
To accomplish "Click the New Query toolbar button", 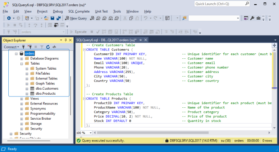I will (x=76, y=18).
